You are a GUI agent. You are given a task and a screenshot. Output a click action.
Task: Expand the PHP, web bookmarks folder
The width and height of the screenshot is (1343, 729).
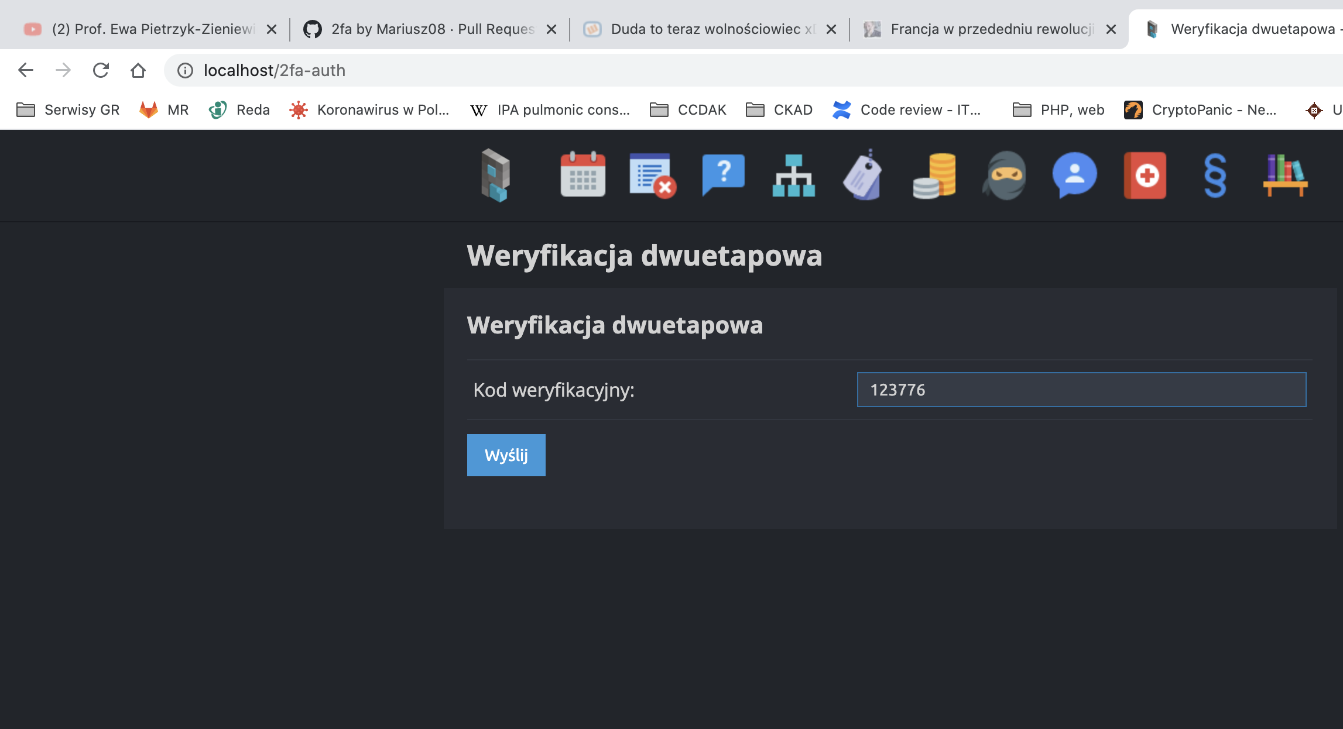(1058, 110)
